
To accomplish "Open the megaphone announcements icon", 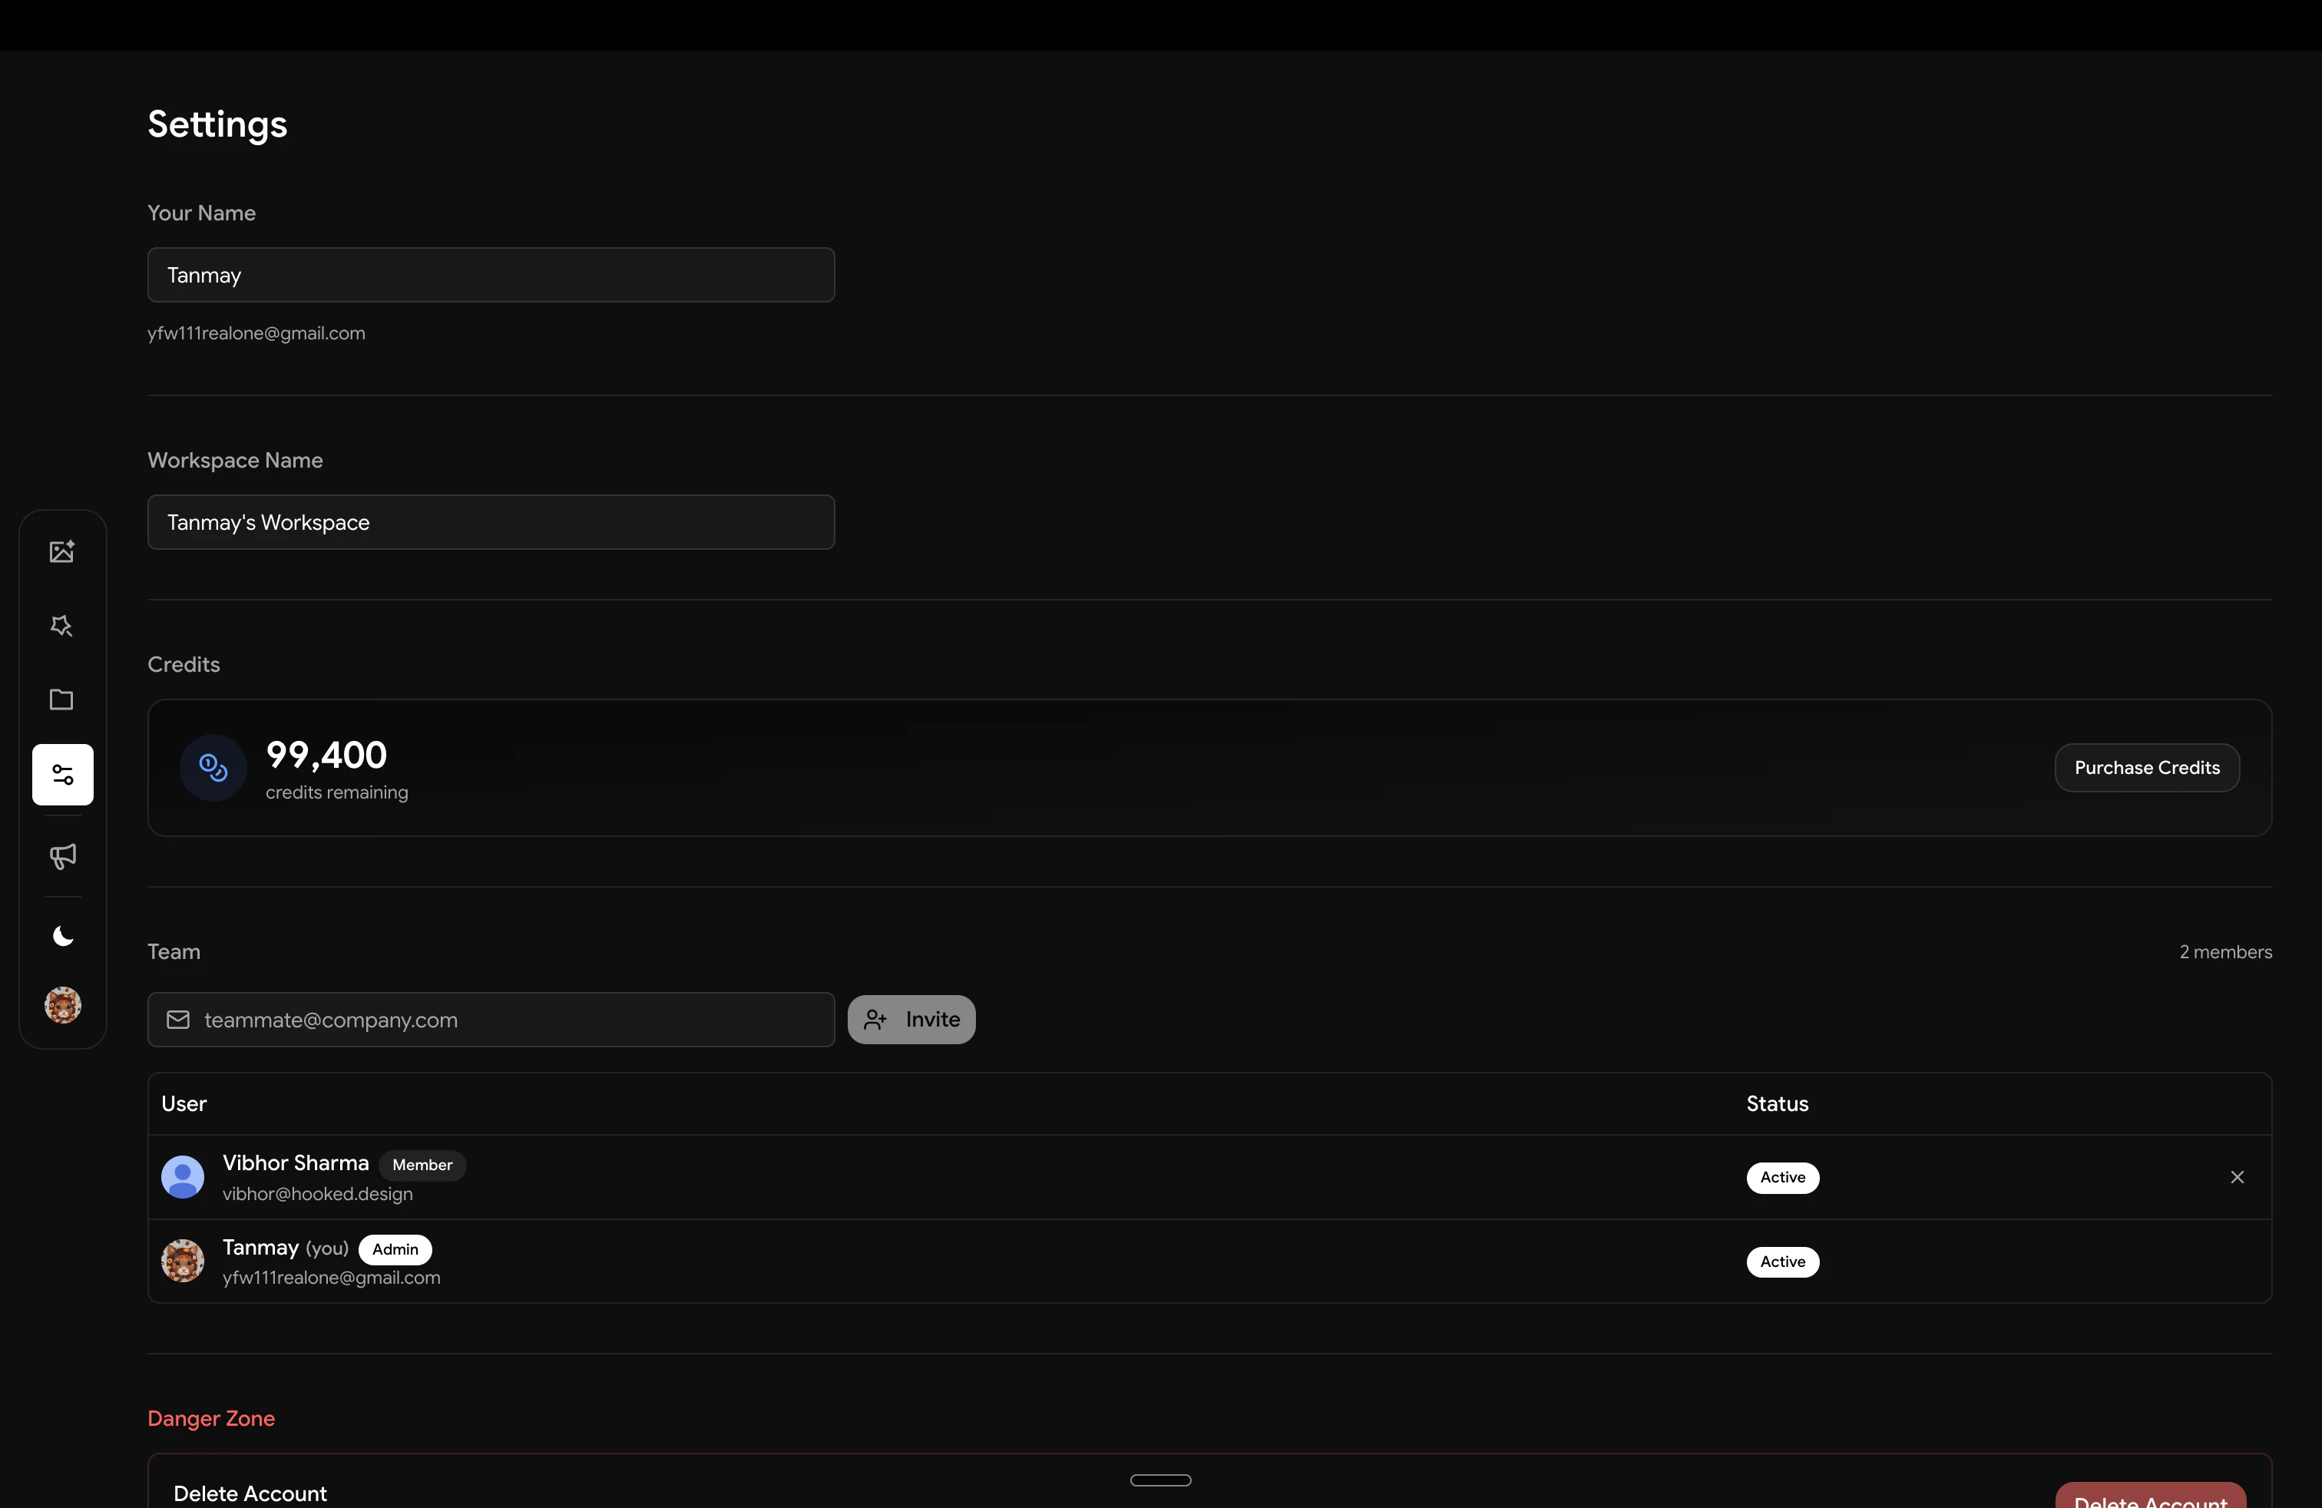I will click(62, 856).
